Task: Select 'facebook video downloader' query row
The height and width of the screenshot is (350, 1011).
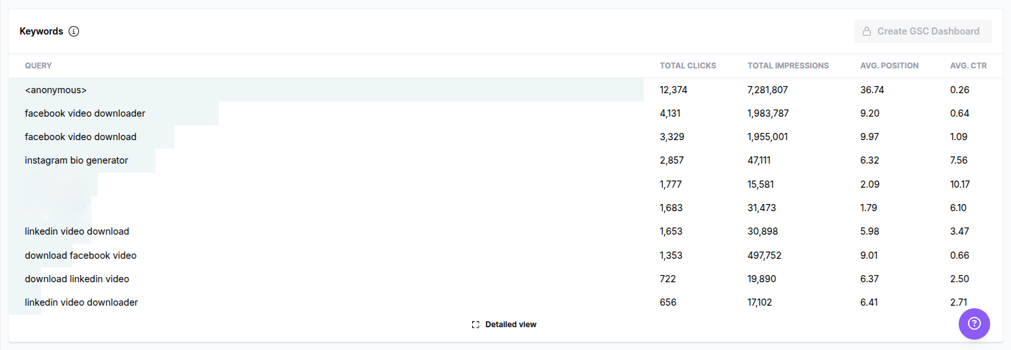Action: tap(85, 113)
